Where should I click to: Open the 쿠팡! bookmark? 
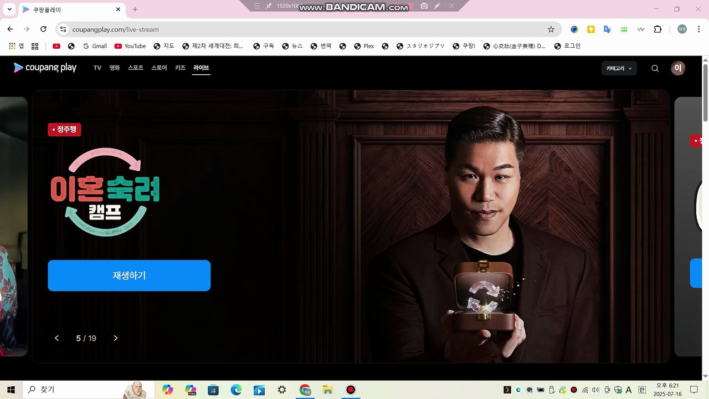[464, 46]
